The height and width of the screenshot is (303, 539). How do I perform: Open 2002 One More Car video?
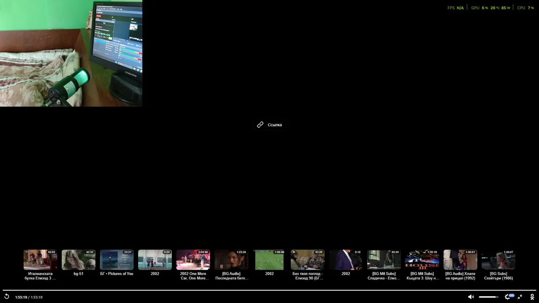[x=193, y=260]
